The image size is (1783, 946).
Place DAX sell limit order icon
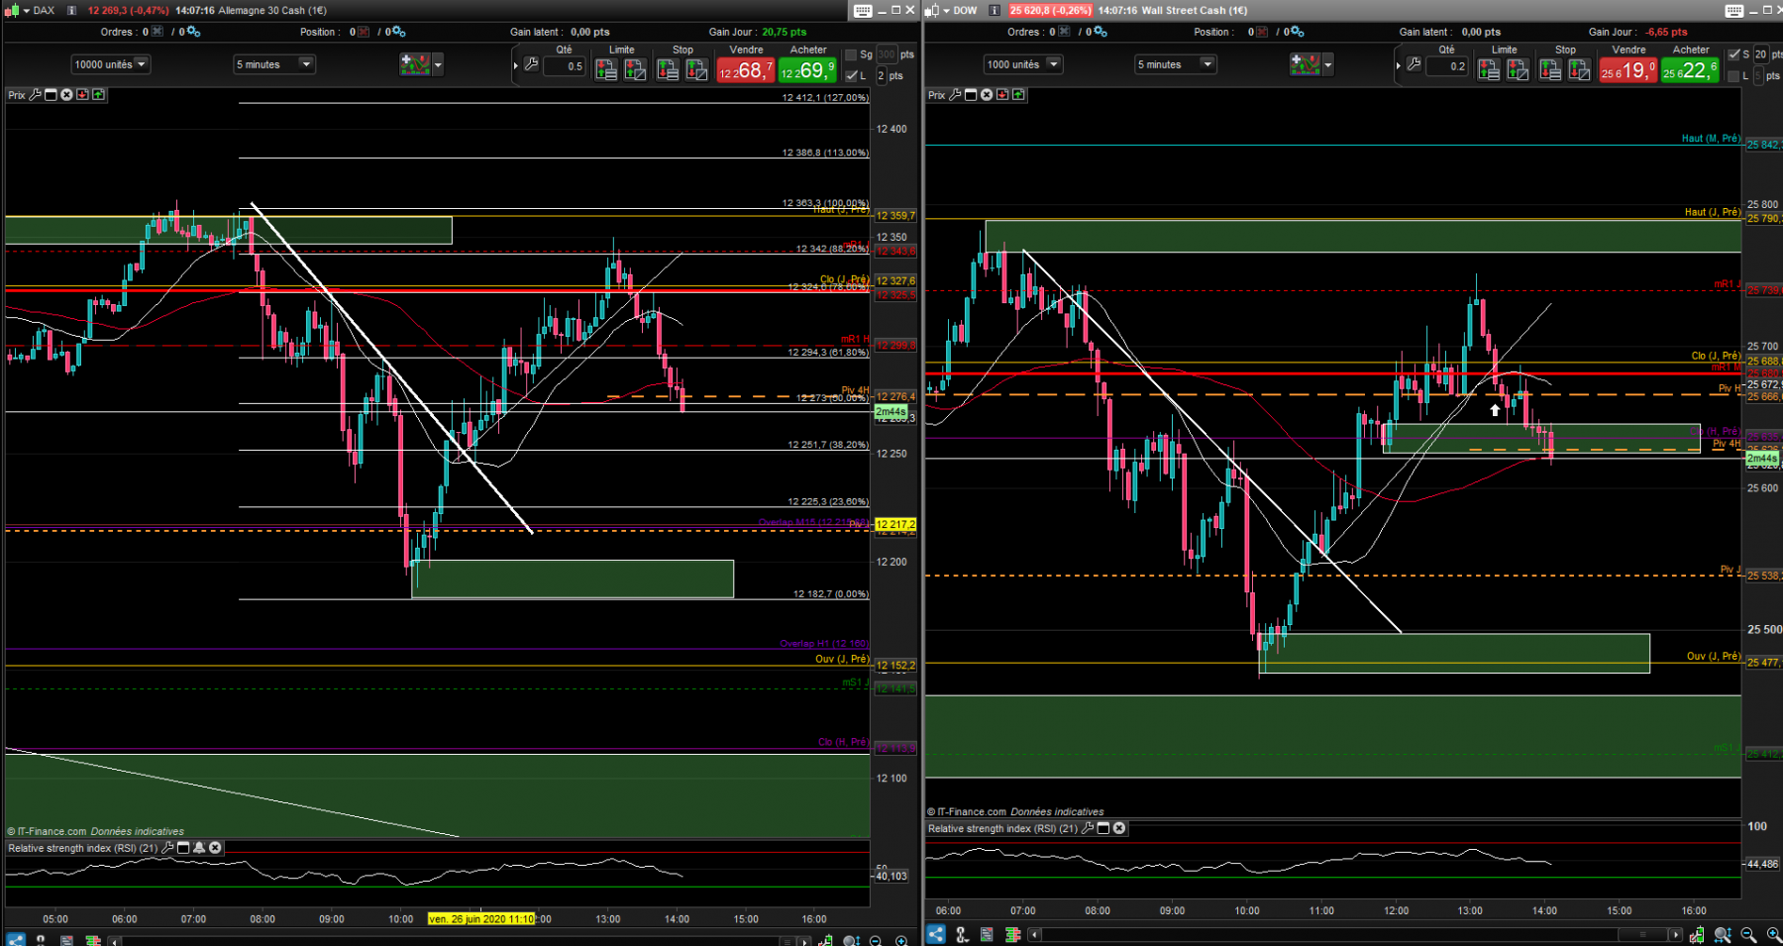point(635,69)
